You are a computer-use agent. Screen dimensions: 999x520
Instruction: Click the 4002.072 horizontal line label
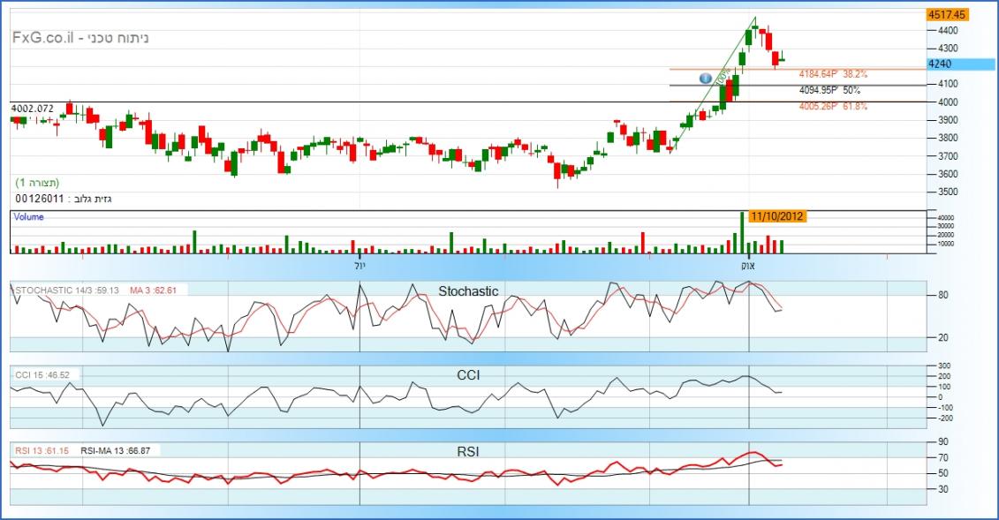tap(32, 109)
